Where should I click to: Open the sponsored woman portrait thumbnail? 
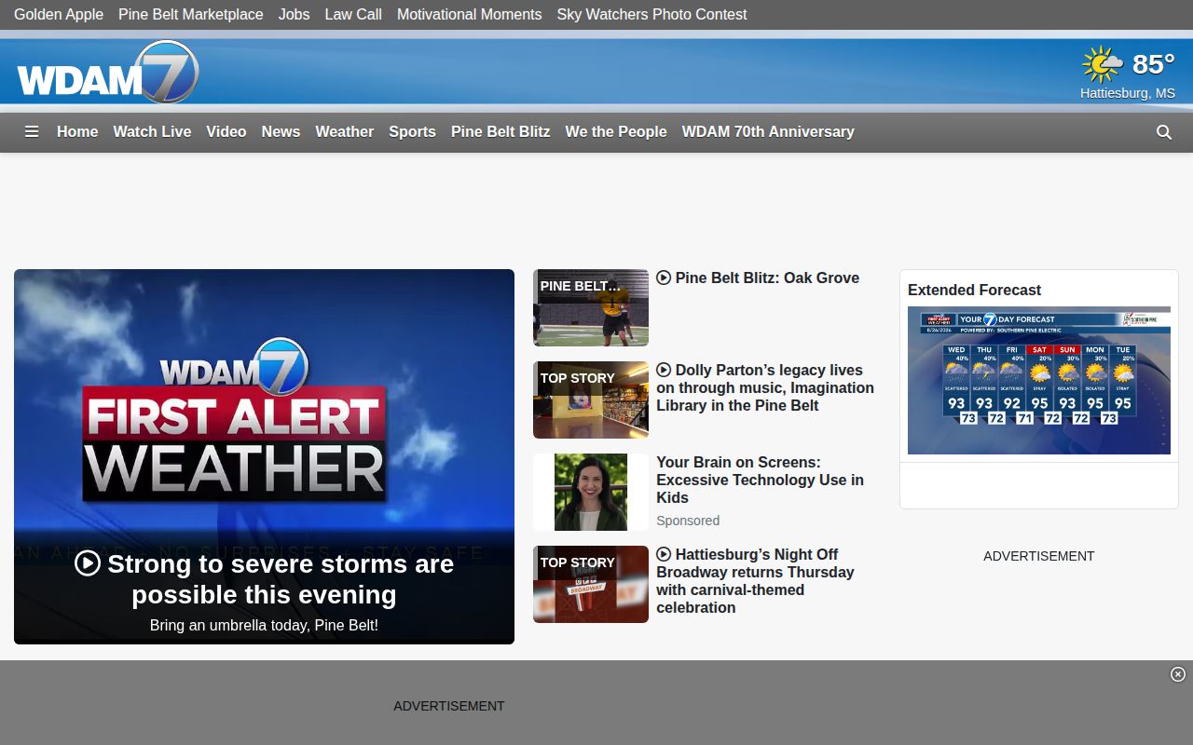click(x=591, y=493)
